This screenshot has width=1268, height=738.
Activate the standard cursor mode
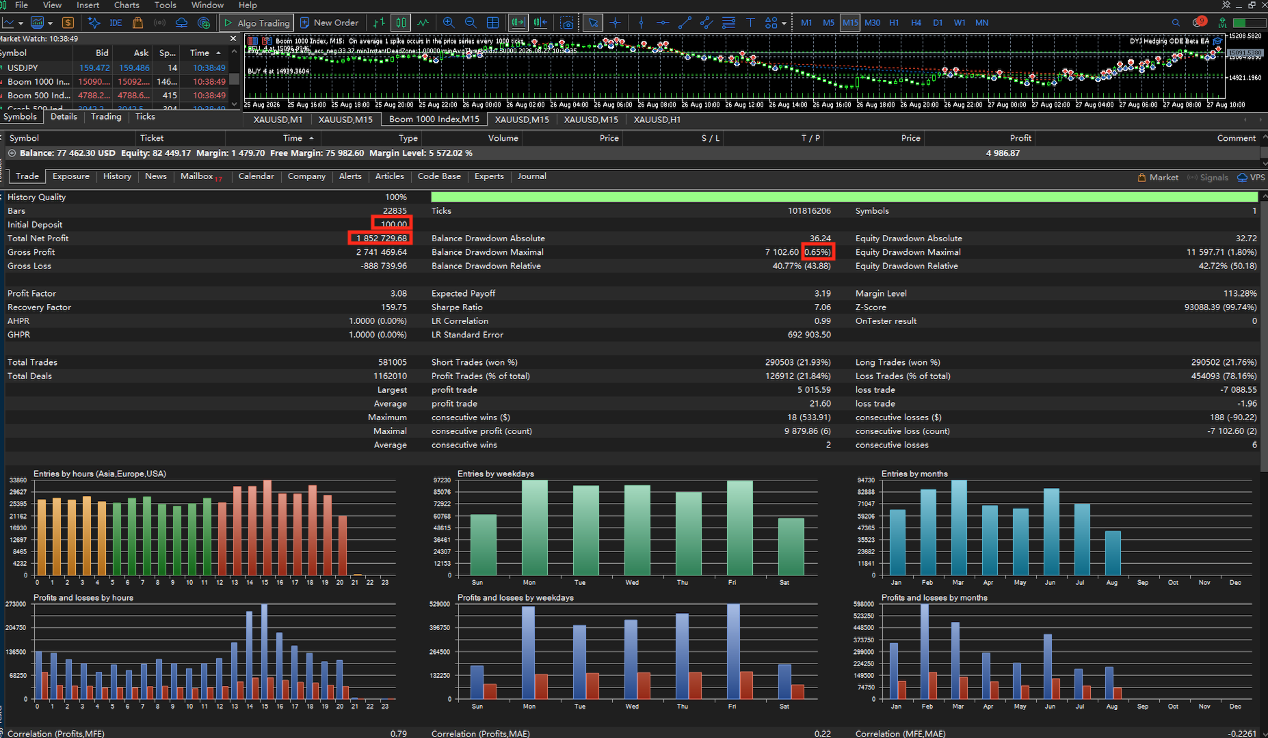(x=593, y=23)
